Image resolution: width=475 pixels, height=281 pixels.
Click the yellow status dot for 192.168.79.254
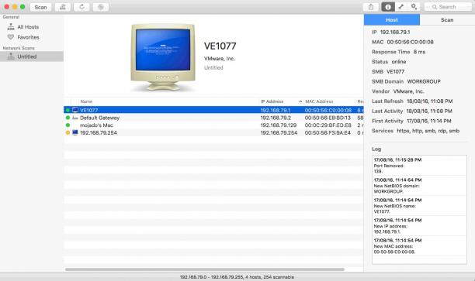point(68,132)
